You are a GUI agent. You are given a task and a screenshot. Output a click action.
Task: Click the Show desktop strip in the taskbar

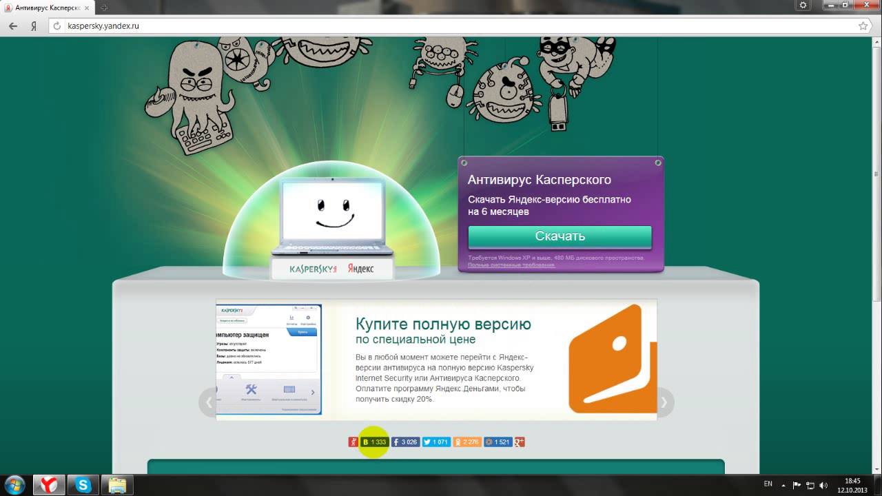(x=877, y=485)
